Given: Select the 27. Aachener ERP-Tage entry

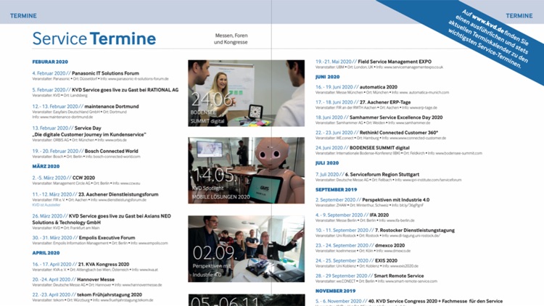Looking at the screenshot, I should (376, 104).
